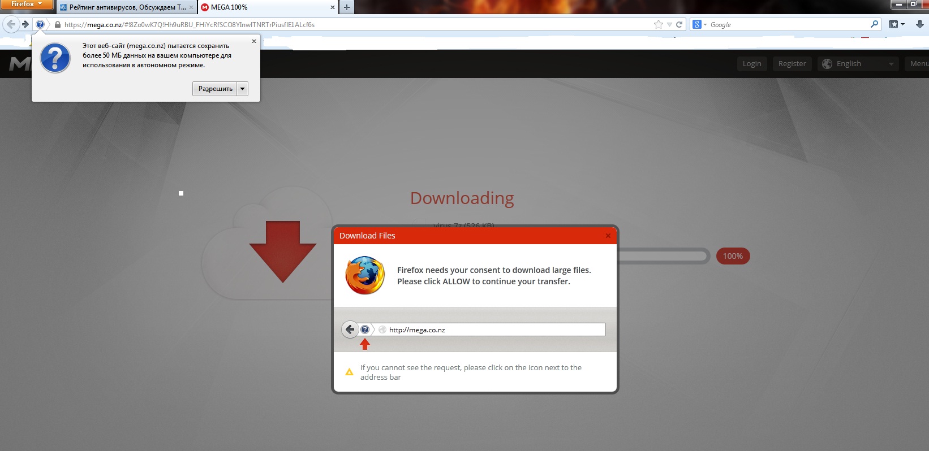Click the MEGA logo in site header
This screenshot has height=451, width=929.
[20, 64]
